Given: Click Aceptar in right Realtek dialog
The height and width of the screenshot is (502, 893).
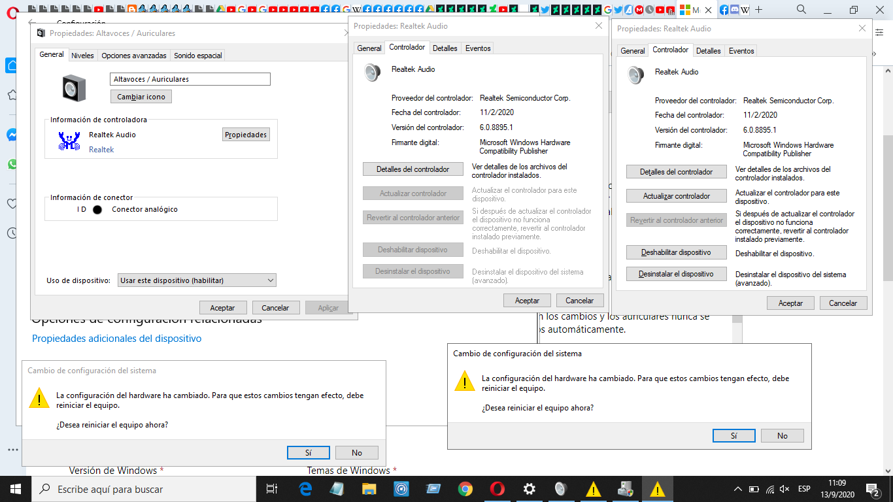Looking at the screenshot, I should 791,303.
